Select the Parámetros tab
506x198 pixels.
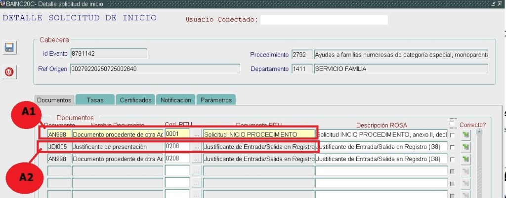pyautogui.click(x=215, y=100)
